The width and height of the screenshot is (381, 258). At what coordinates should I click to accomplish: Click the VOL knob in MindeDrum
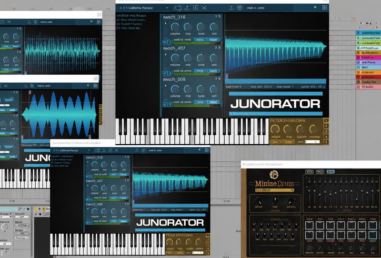click(373, 248)
